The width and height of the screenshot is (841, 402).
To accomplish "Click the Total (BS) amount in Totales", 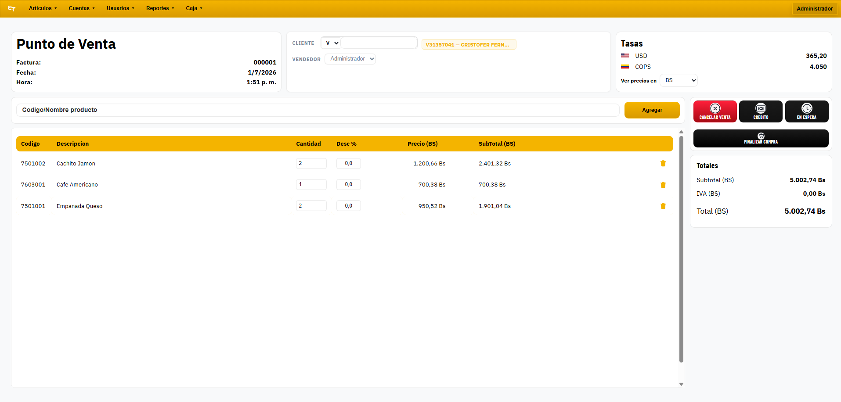I will 805,212.
